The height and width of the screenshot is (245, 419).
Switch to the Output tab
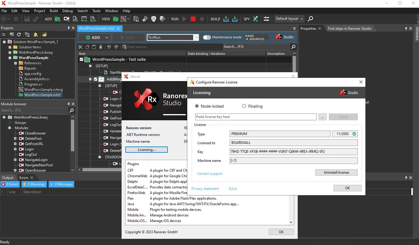click(x=8, y=178)
